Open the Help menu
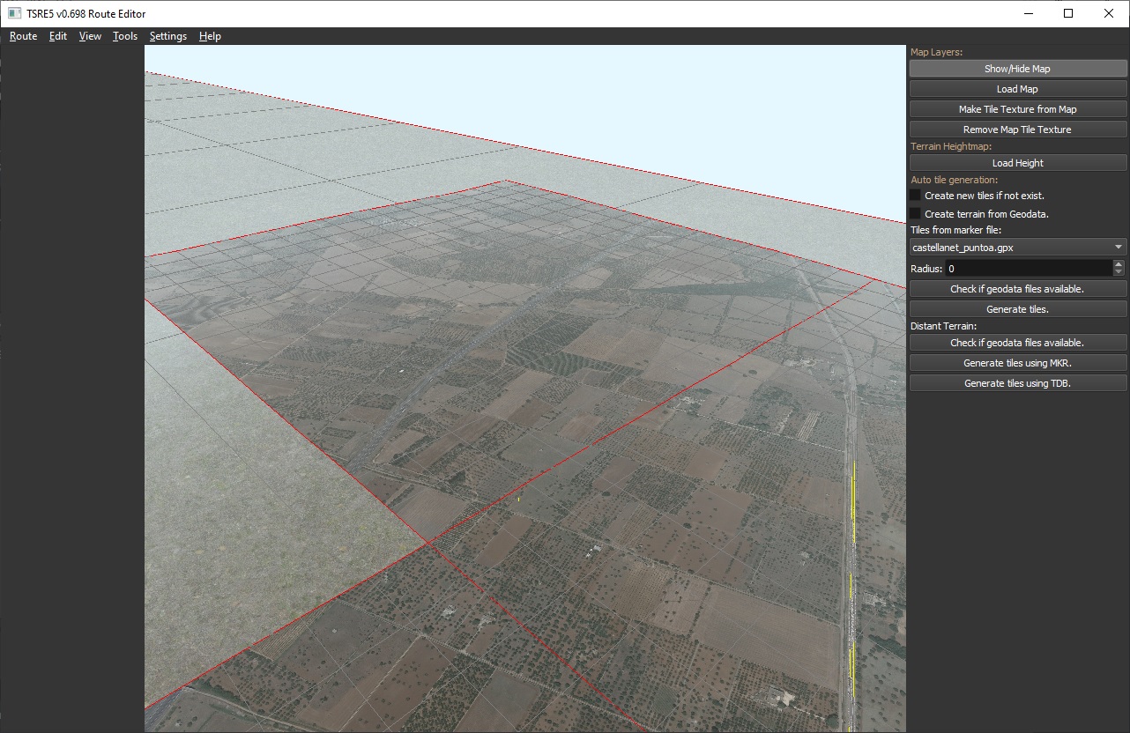Viewport: 1130px width, 733px height. [x=210, y=36]
